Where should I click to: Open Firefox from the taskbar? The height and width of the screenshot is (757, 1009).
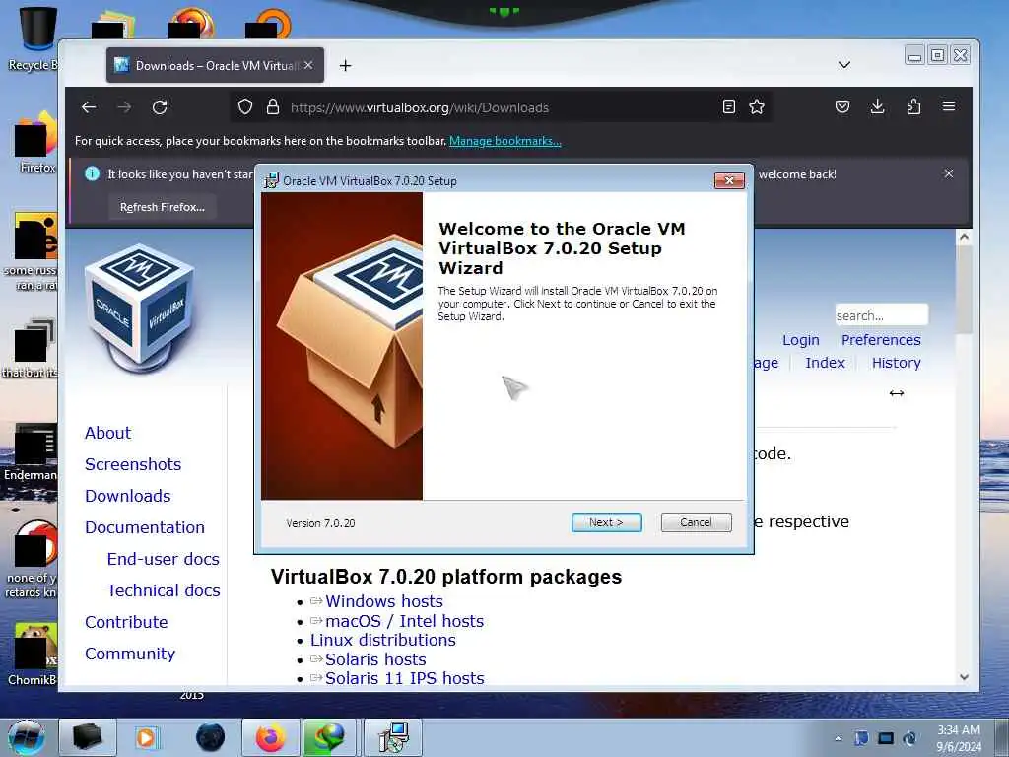click(271, 738)
